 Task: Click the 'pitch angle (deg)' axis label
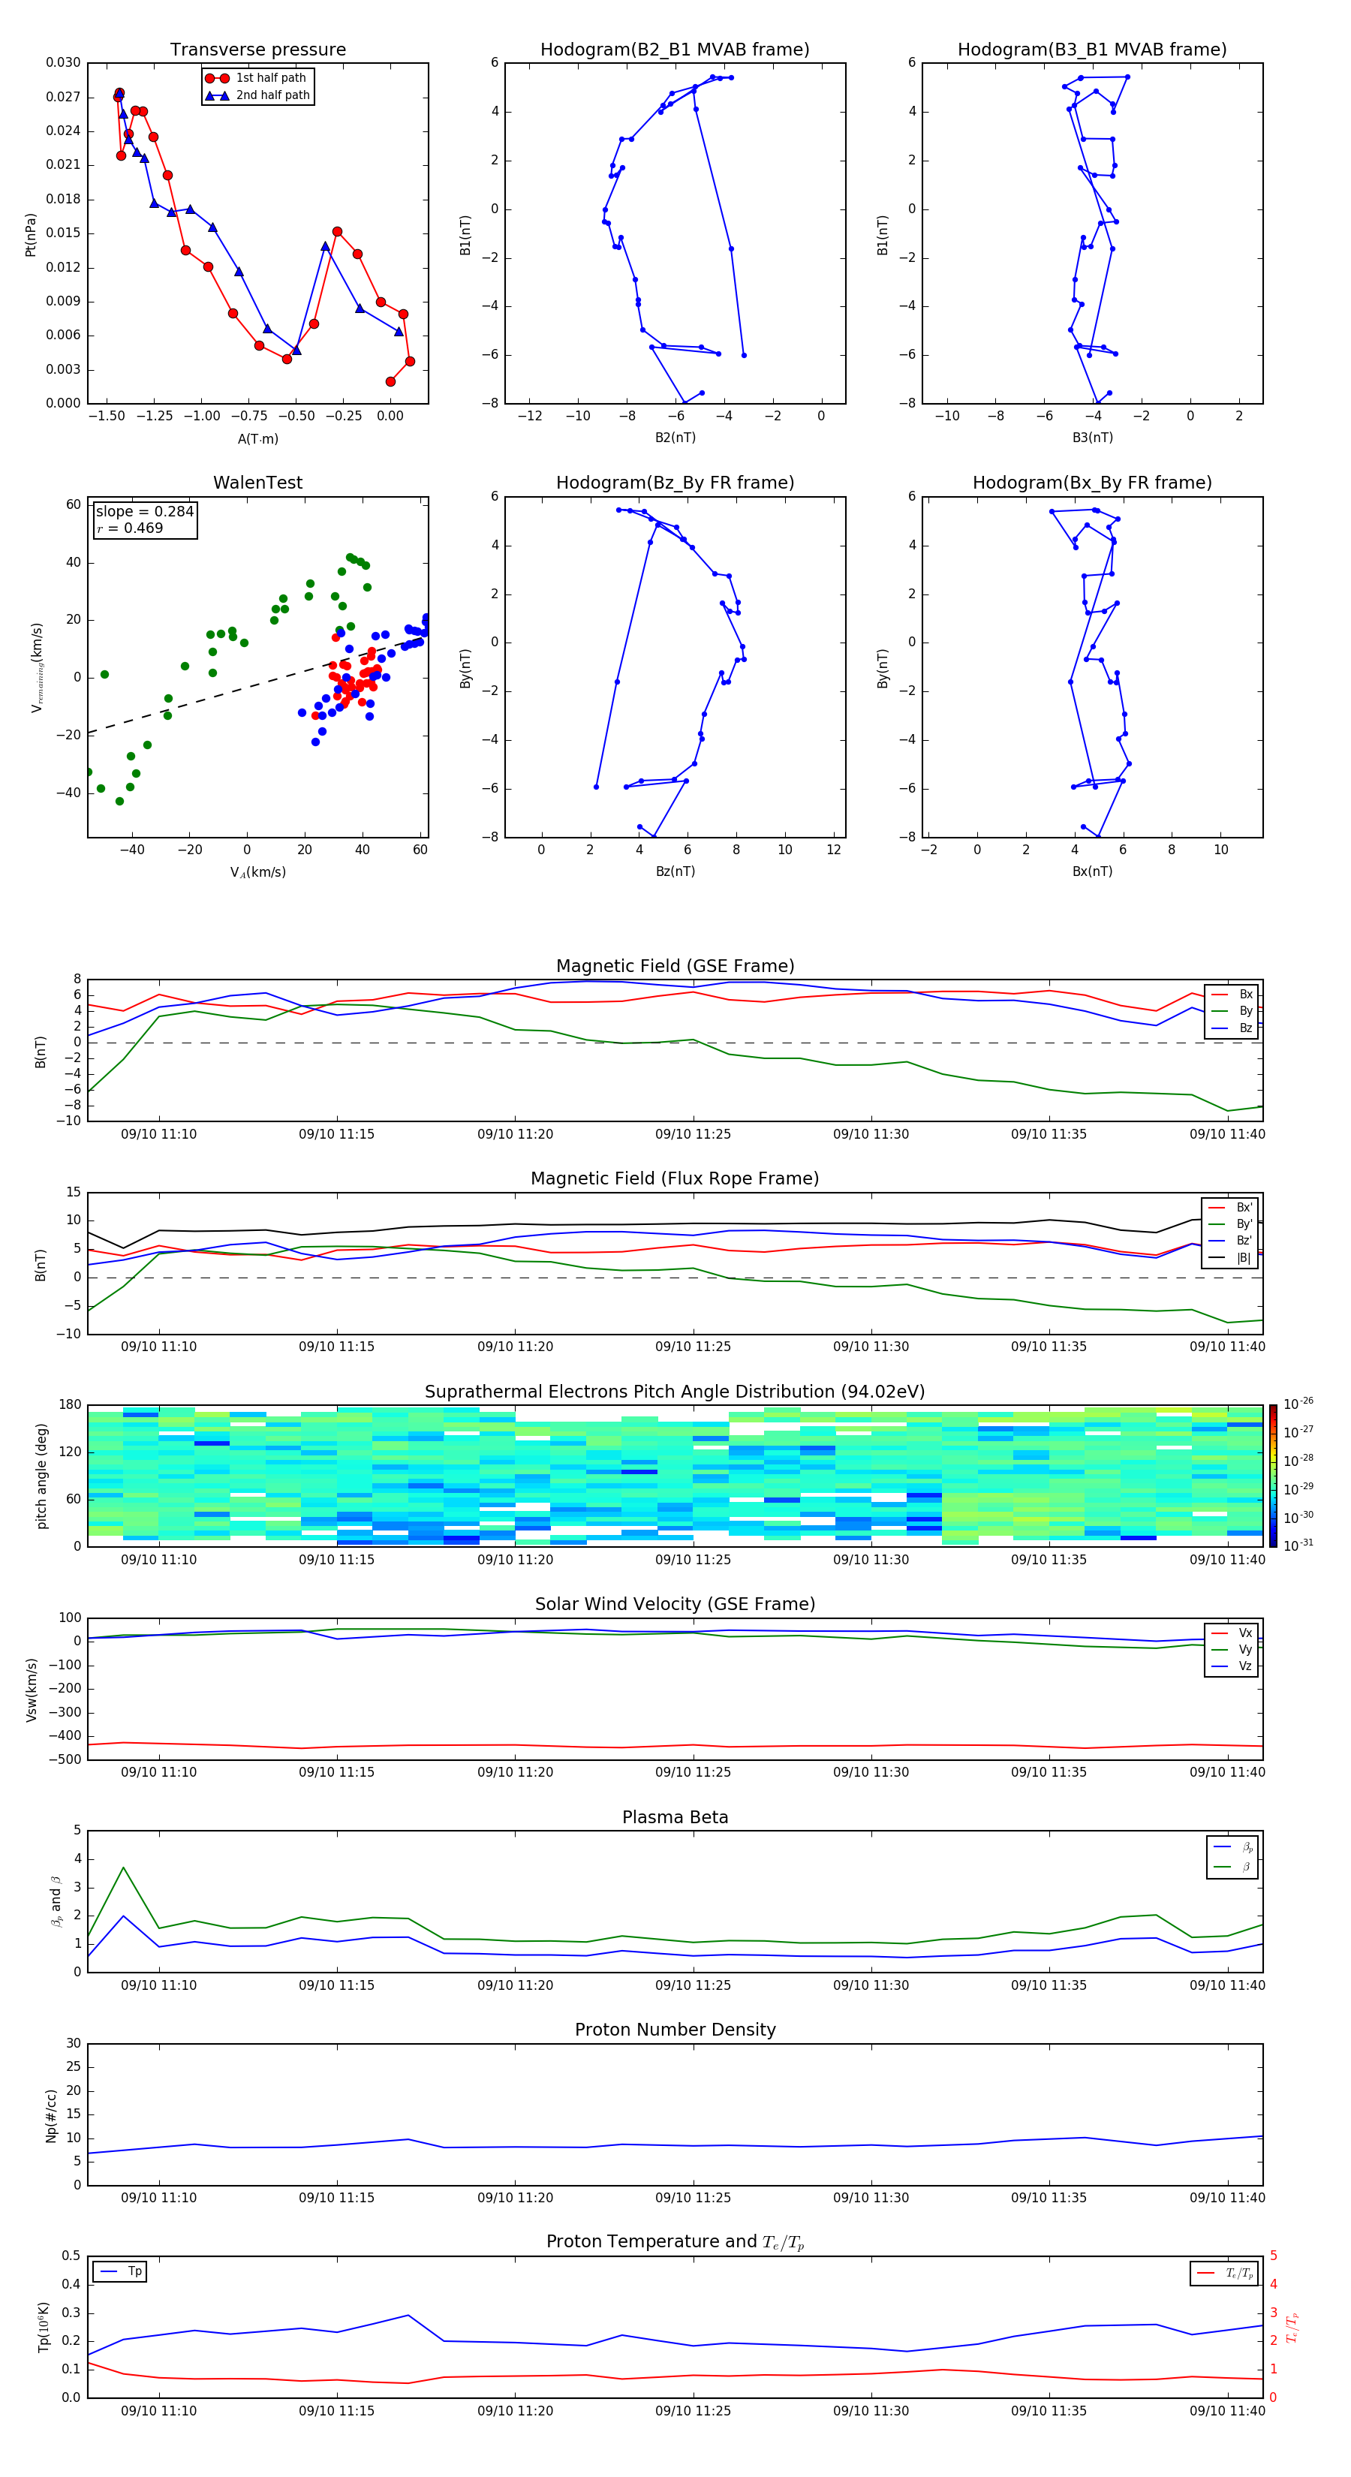(41, 1476)
